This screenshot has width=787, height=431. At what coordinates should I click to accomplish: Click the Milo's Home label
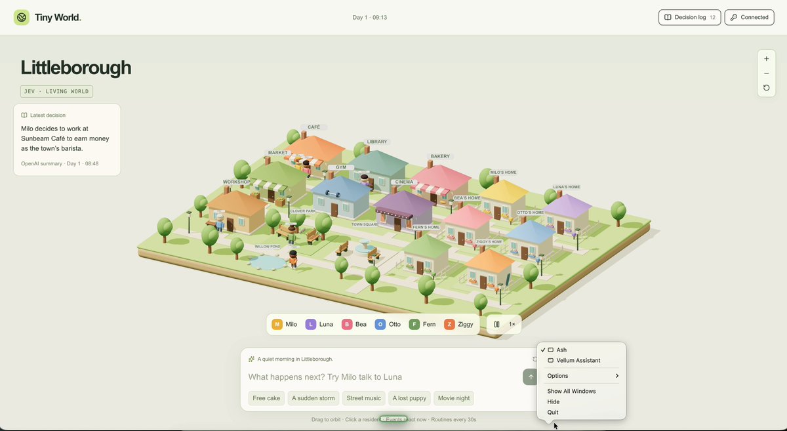(x=504, y=173)
